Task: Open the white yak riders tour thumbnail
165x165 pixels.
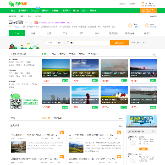Action: (x=114, y=95)
